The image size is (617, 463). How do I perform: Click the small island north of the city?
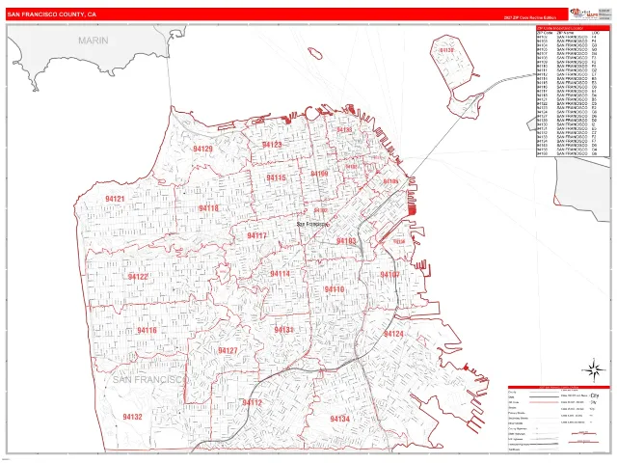point(315,53)
